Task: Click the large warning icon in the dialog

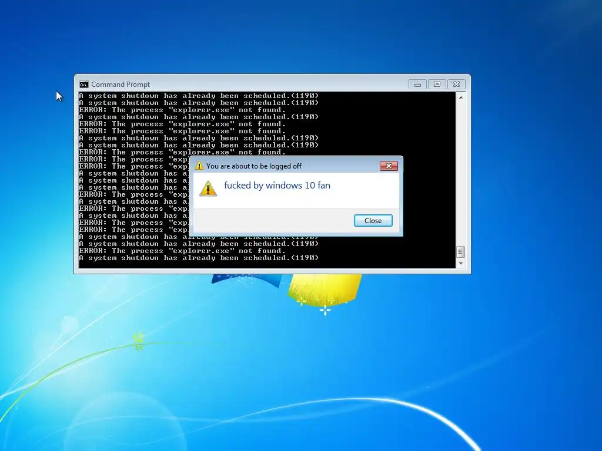Action: [208, 189]
